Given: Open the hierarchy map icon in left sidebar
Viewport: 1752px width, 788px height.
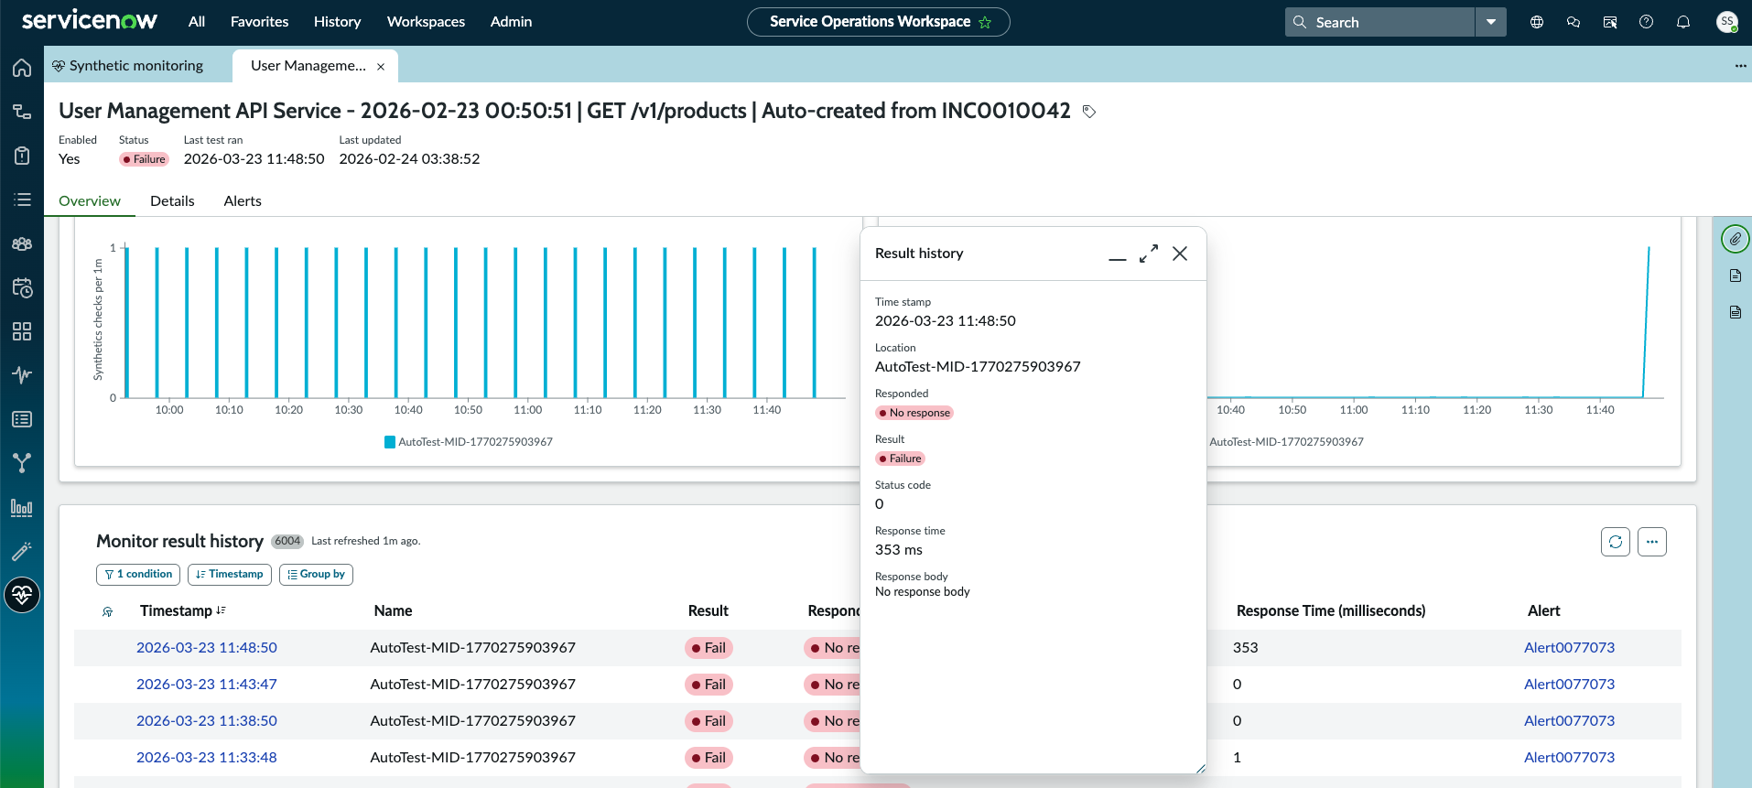Looking at the screenshot, I should coord(22,112).
